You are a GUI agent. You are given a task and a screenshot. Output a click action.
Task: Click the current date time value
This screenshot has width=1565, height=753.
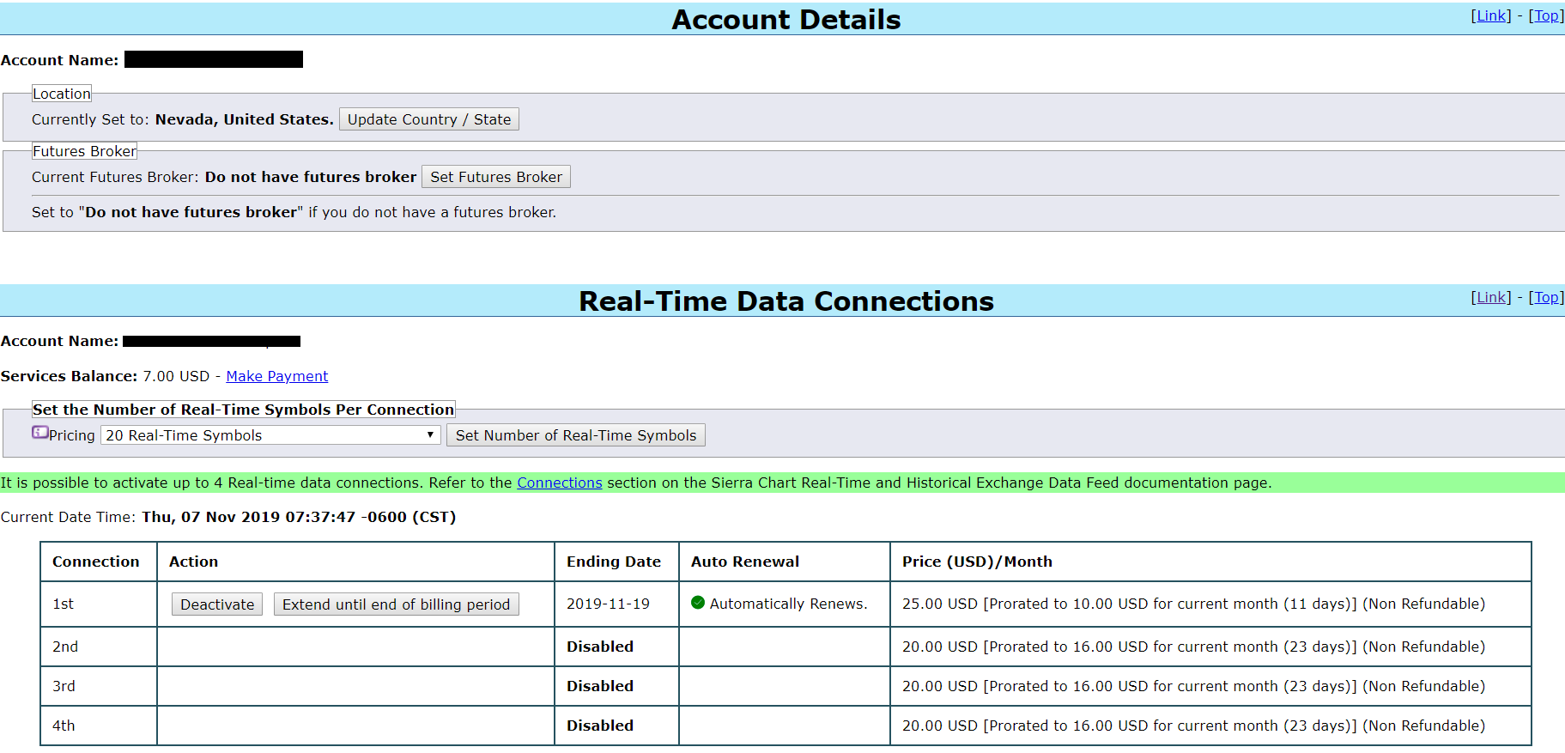pos(299,517)
